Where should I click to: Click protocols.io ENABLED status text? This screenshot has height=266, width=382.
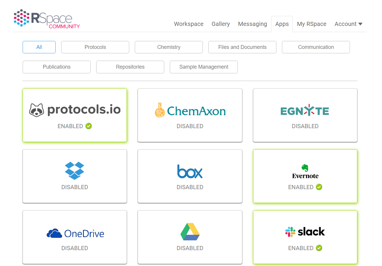pyautogui.click(x=70, y=126)
